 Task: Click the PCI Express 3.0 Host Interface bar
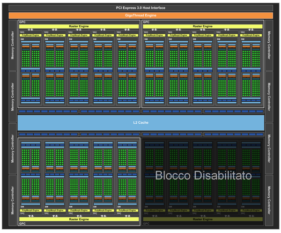pyautogui.click(x=140, y=8)
